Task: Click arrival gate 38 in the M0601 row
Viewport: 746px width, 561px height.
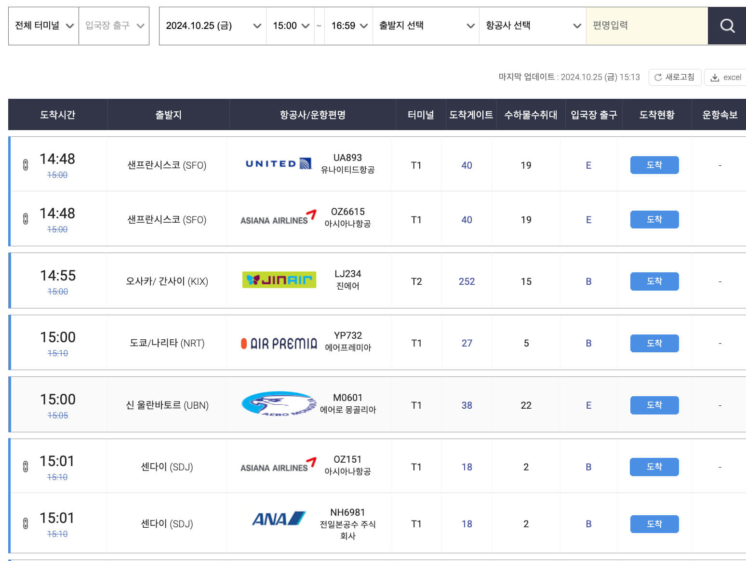Action: click(x=466, y=405)
